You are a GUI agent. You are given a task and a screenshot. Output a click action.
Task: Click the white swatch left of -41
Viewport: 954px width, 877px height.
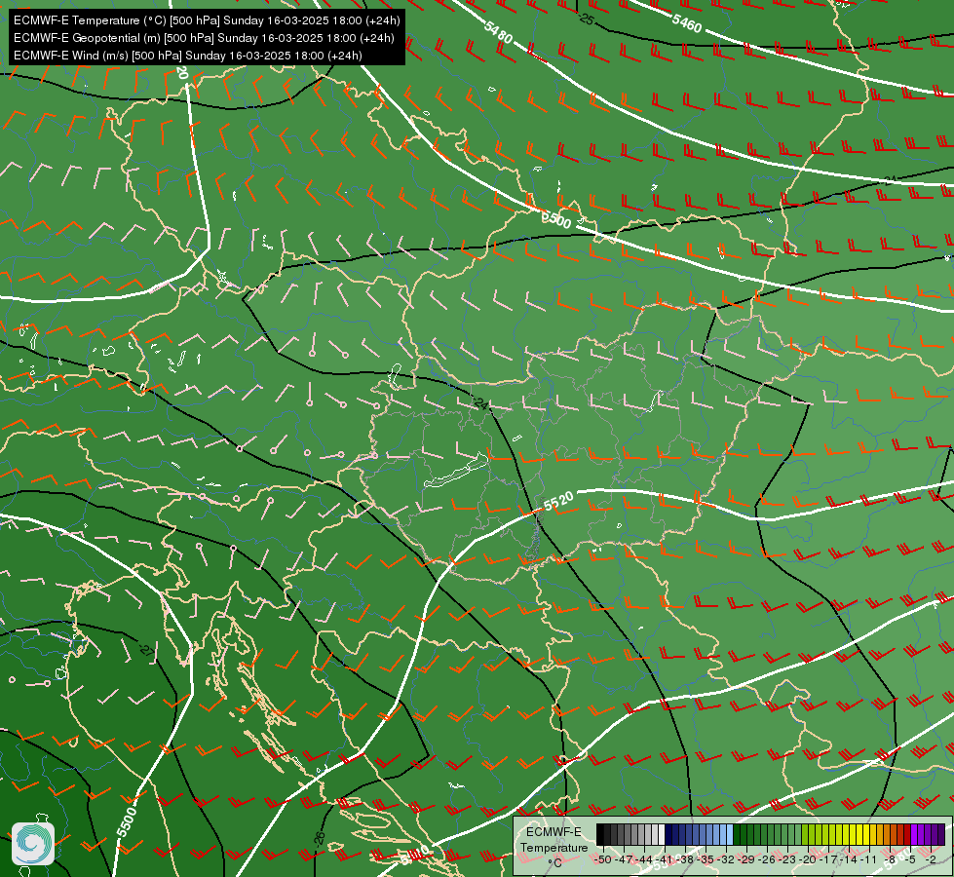(x=662, y=834)
